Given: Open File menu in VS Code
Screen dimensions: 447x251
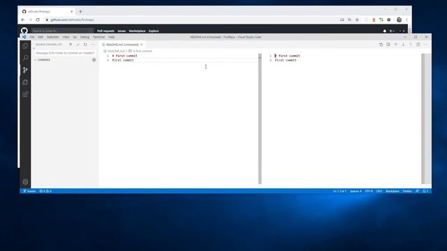Looking at the screenshot, I should point(32,37).
